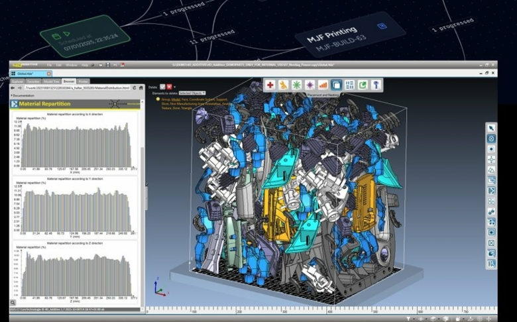Viewport: 517px width, 322px height.
Task: Click the box with arrow icon in right toolbar
Action: click(491, 180)
